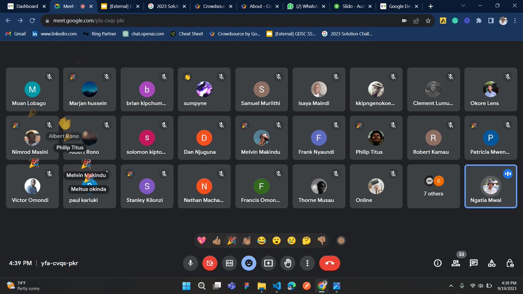Open Figma from the taskbar
Image resolution: width=523 pixels, height=294 pixels.
(x=247, y=286)
